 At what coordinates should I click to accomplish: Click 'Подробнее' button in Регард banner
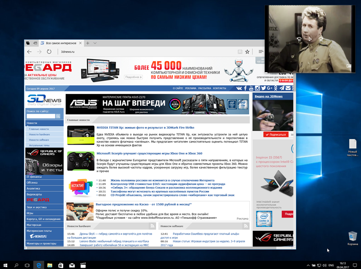[133, 77]
